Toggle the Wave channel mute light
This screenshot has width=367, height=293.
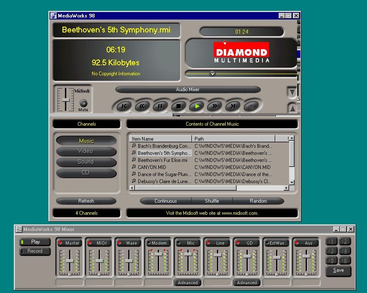(119, 243)
